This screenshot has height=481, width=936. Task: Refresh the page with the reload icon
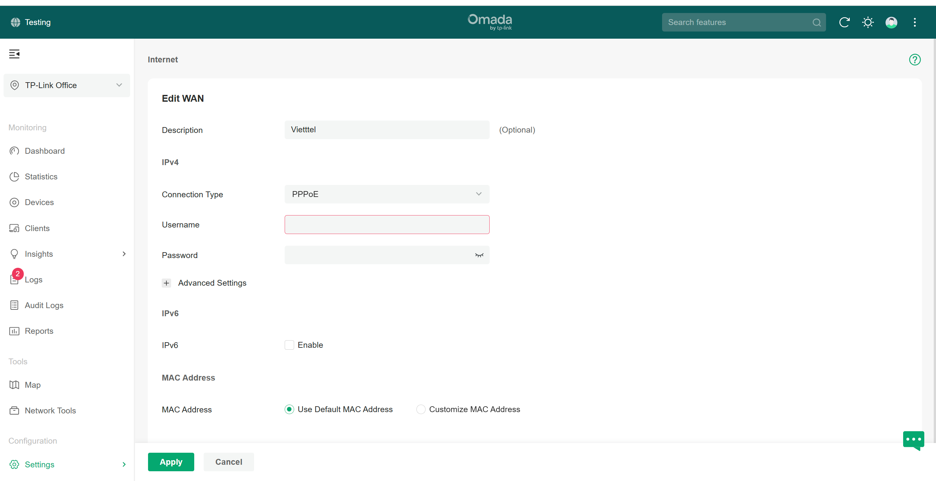844,22
